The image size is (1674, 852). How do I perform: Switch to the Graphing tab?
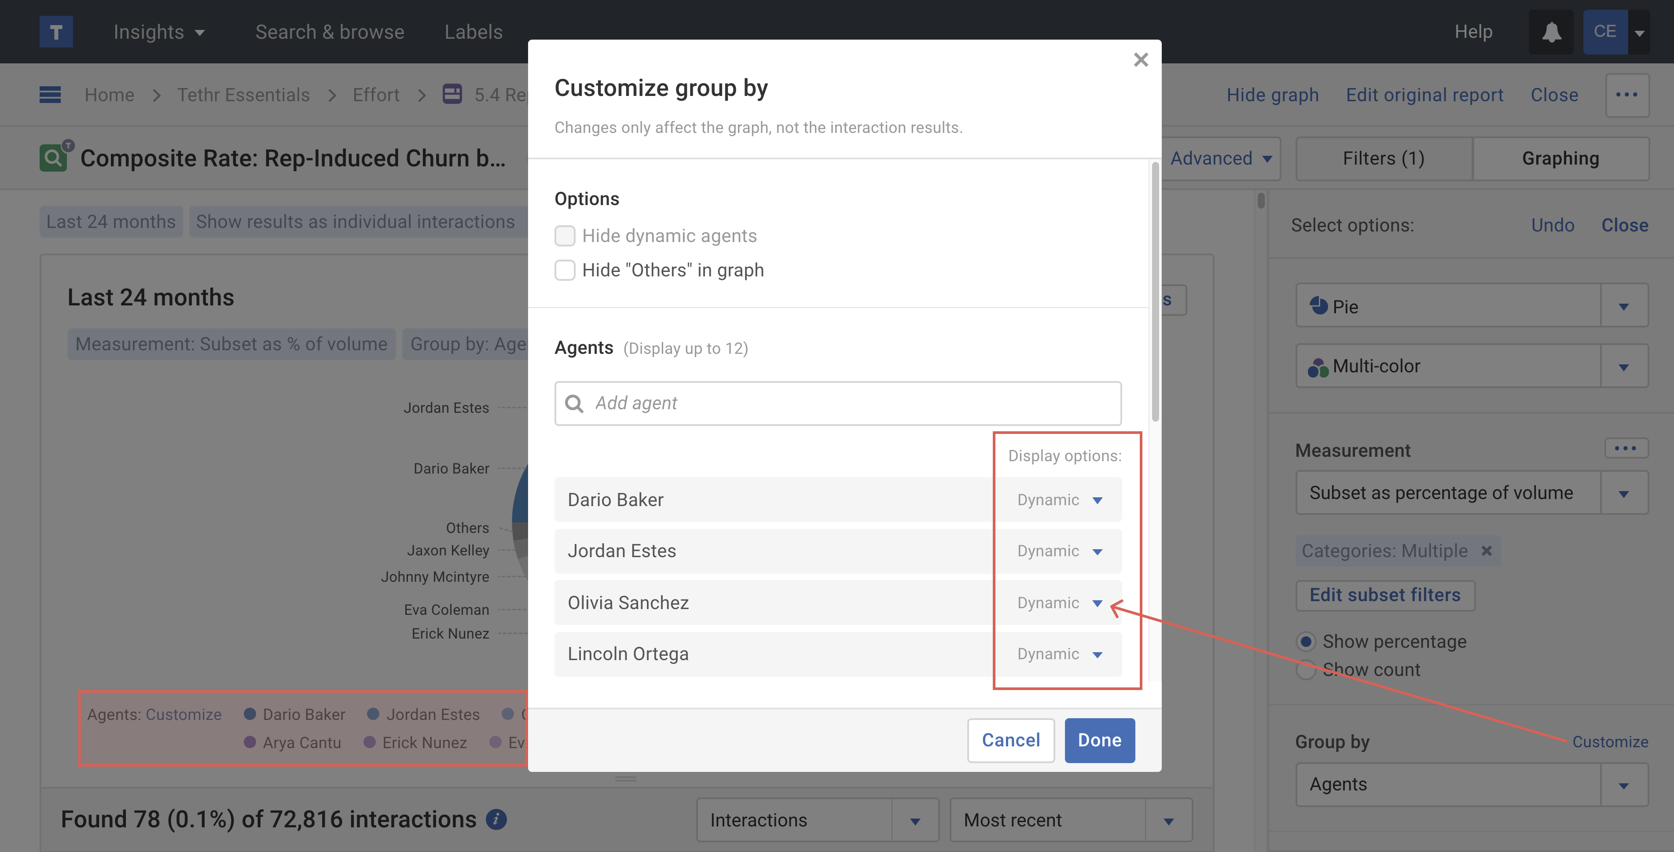(x=1560, y=158)
